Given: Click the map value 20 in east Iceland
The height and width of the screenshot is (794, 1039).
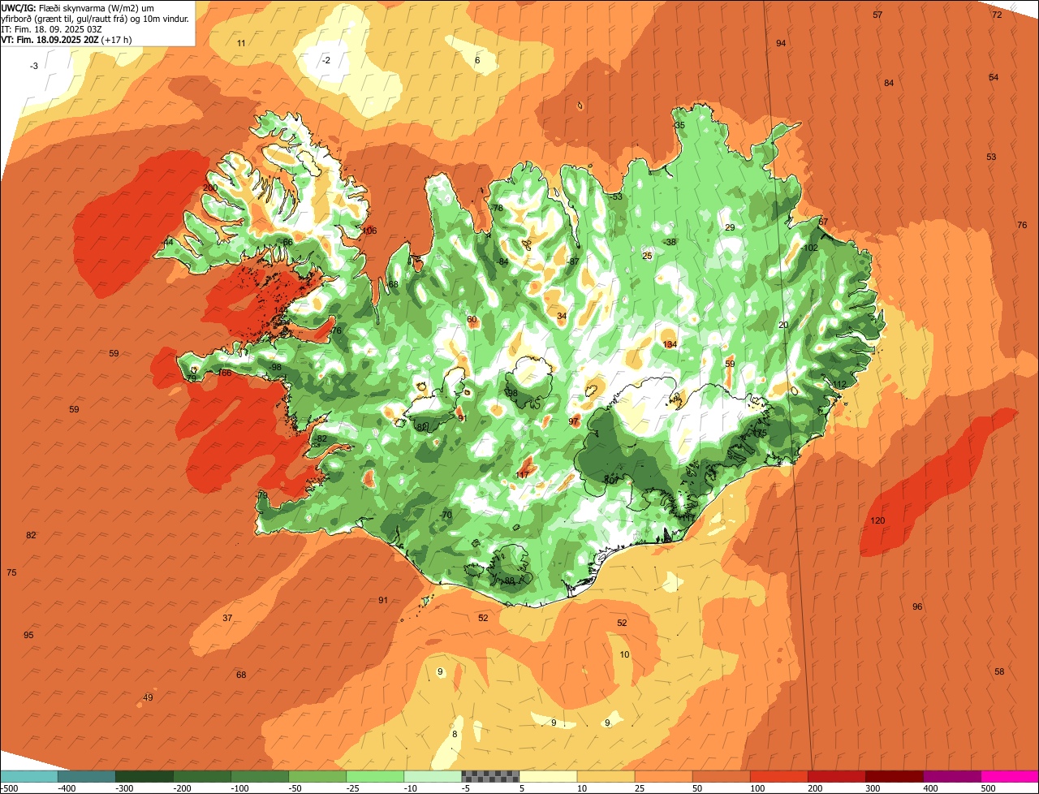Looking at the screenshot, I should tap(783, 325).
